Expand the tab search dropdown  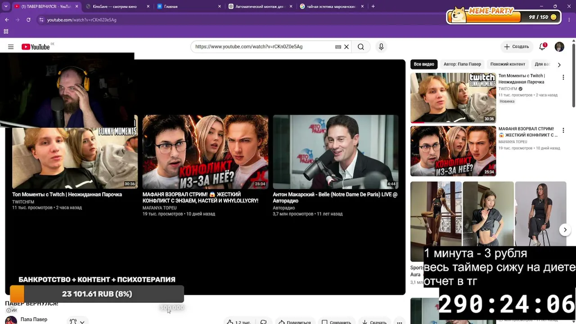[x=6, y=6]
